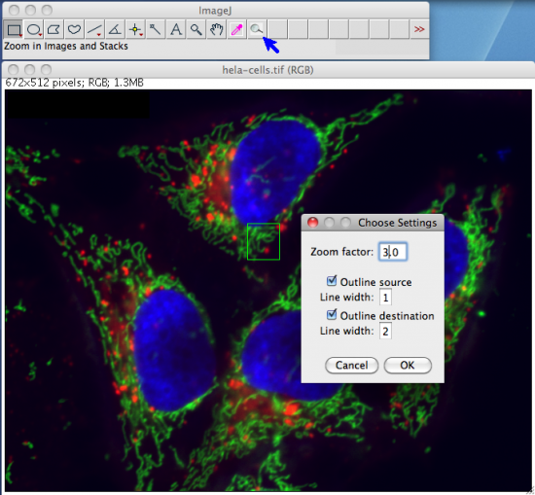Select the Multi-point tool
The width and height of the screenshot is (535, 495).
click(135, 30)
